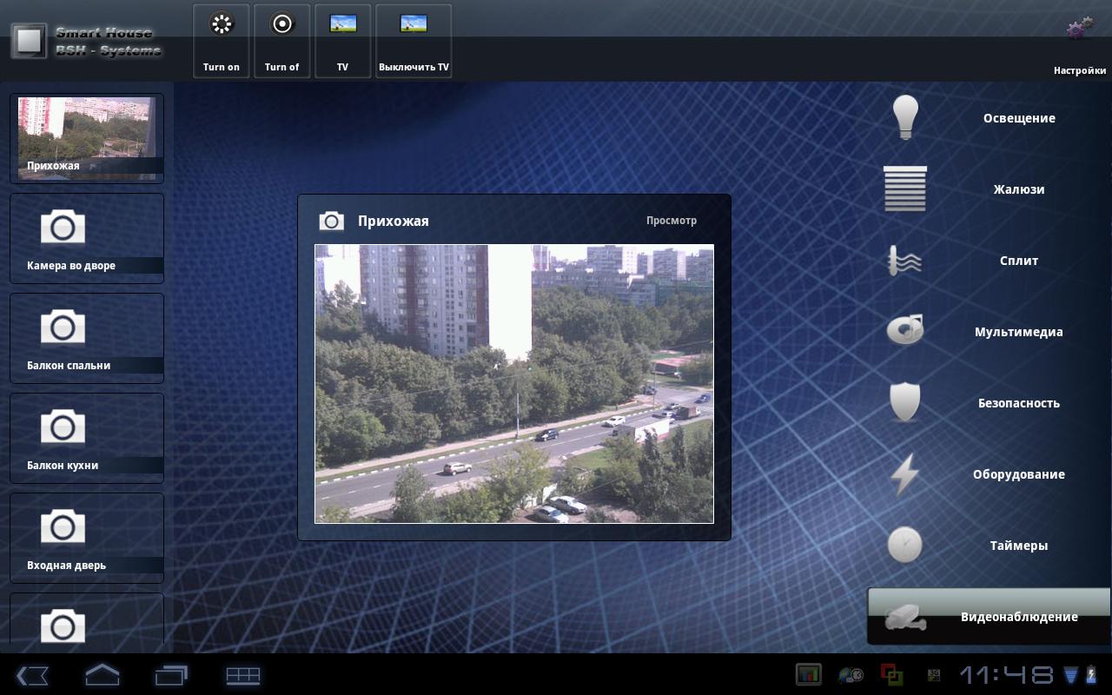Click the Выключить TV label
Viewport: 1112px width, 695px height.
point(414,67)
